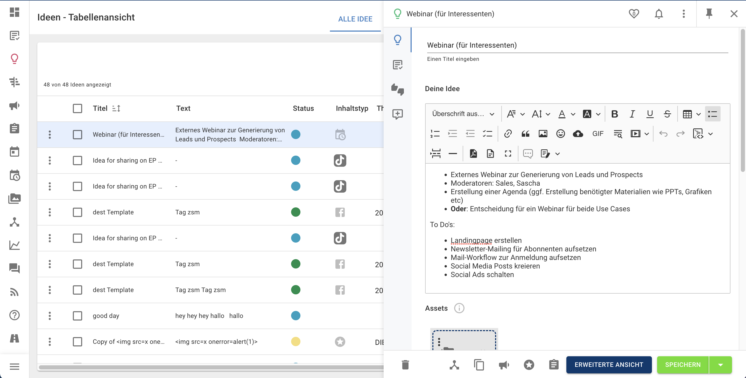Select all ideas with header checkbox
Screen dimensions: 746x378
[77, 108]
